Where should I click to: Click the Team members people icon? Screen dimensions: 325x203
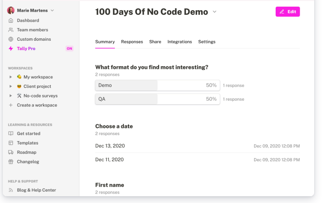[11, 30]
